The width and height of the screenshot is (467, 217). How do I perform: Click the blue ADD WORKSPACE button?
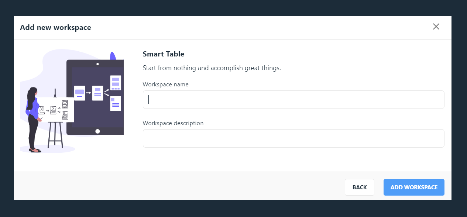414,187
